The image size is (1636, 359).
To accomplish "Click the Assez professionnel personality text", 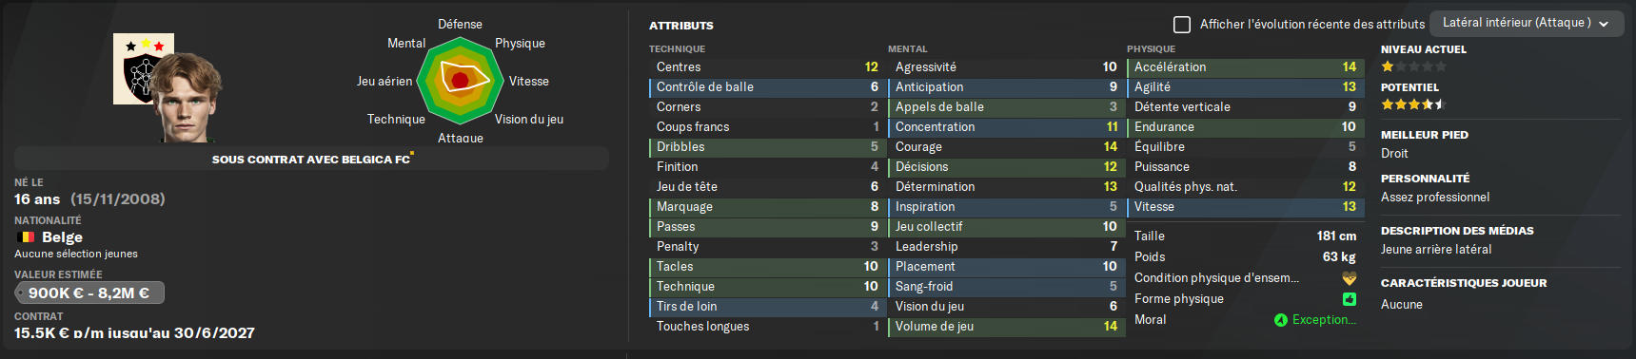I will pyautogui.click(x=1435, y=198).
